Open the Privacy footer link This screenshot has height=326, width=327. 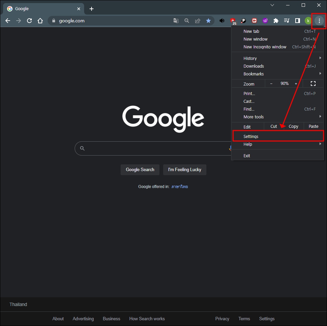point(222,319)
